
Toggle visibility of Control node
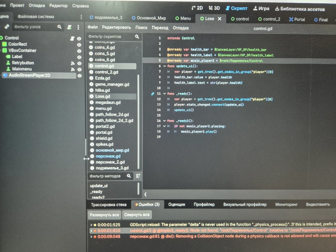(79, 39)
